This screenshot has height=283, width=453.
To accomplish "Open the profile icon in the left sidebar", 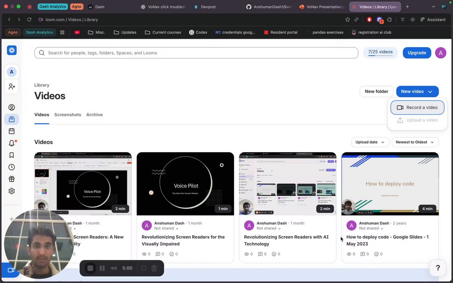I will (12, 107).
